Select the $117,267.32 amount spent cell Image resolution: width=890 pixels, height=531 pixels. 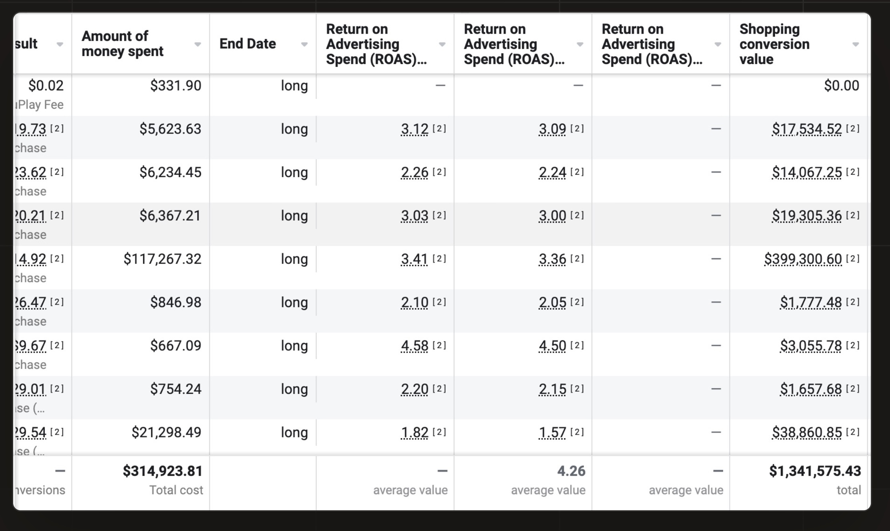click(162, 259)
